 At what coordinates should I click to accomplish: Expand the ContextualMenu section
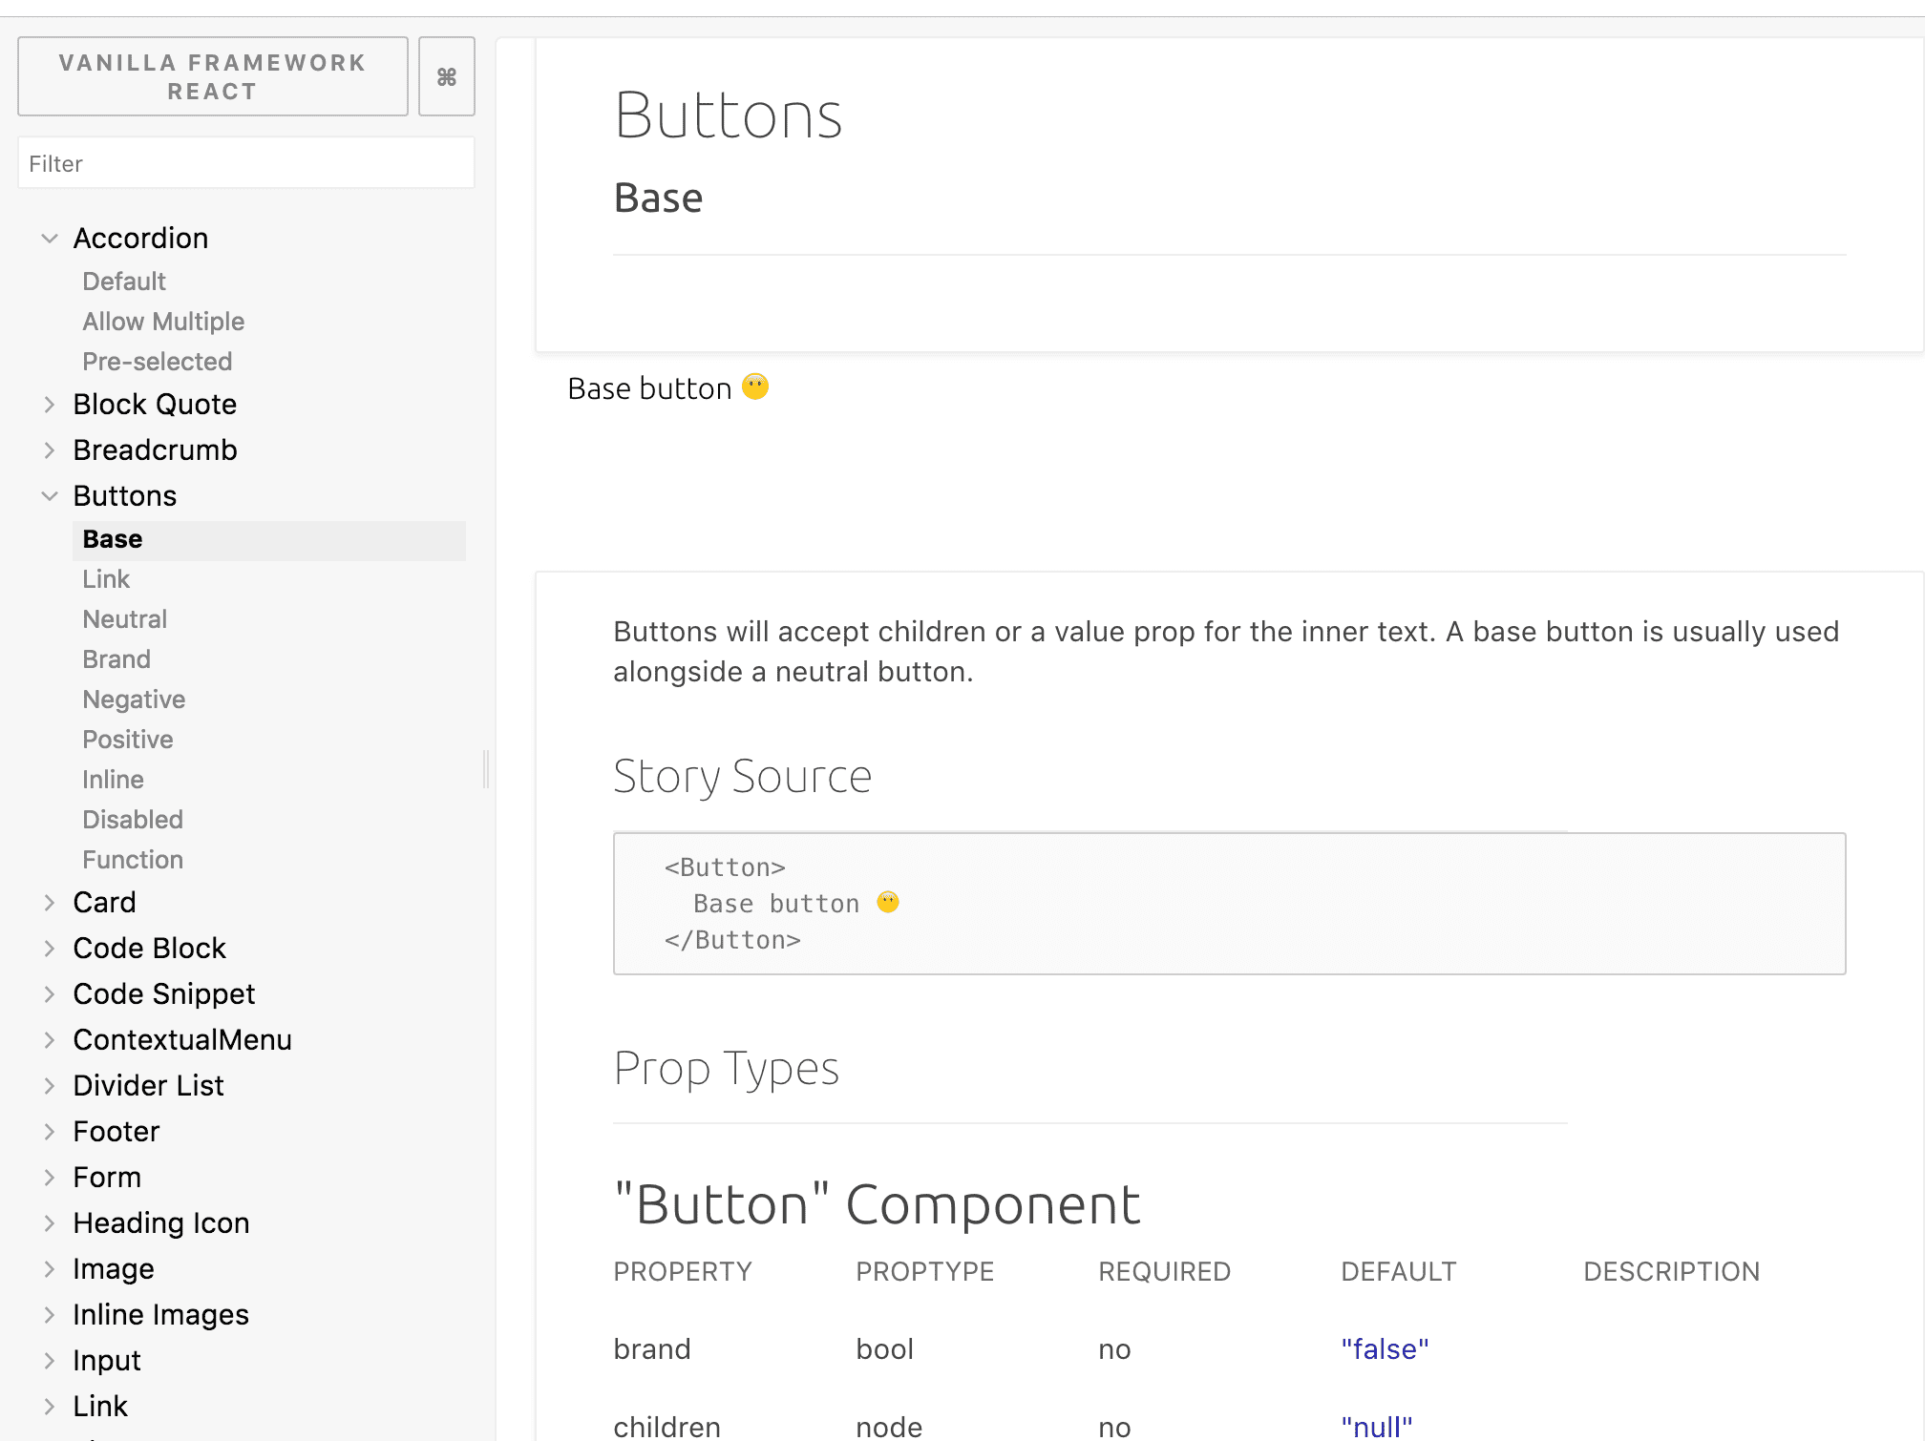click(x=182, y=1039)
